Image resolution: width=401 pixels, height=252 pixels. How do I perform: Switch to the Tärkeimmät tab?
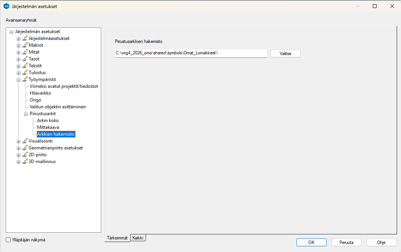[x=117, y=238]
